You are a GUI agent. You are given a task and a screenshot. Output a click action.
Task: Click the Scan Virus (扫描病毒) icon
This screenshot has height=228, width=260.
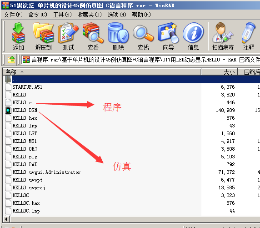[x=223, y=36]
